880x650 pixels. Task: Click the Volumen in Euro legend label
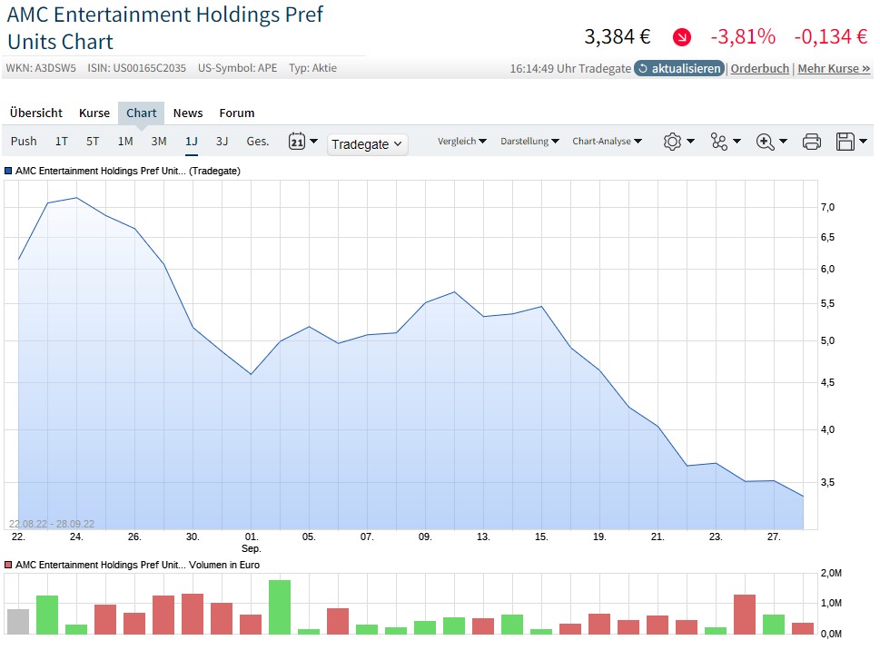click(x=224, y=565)
